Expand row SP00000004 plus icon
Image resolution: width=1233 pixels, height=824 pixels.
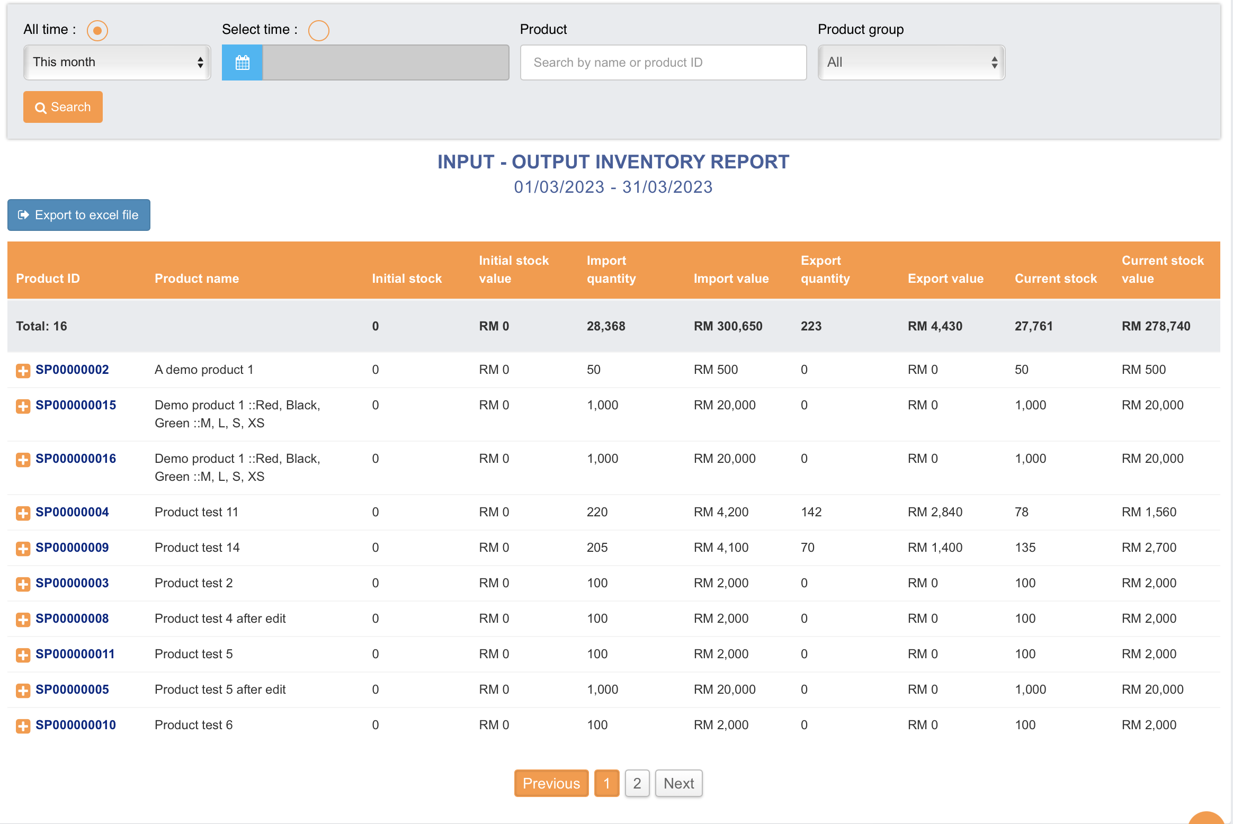coord(23,513)
